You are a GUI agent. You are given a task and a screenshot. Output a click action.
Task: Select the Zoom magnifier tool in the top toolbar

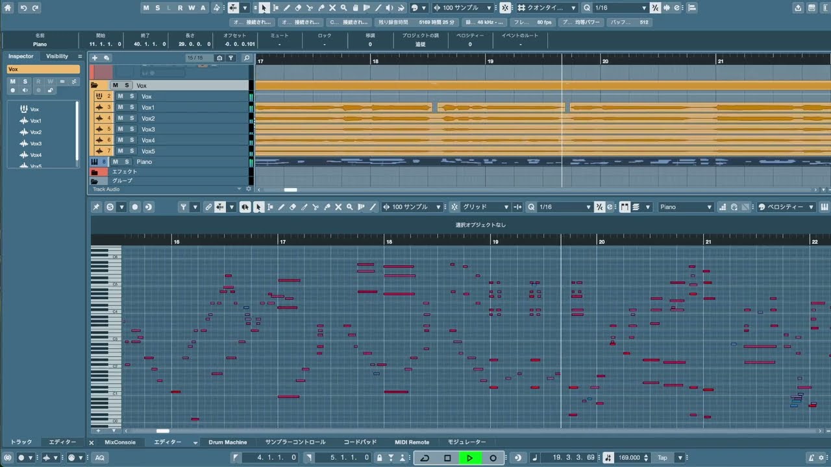coord(344,8)
